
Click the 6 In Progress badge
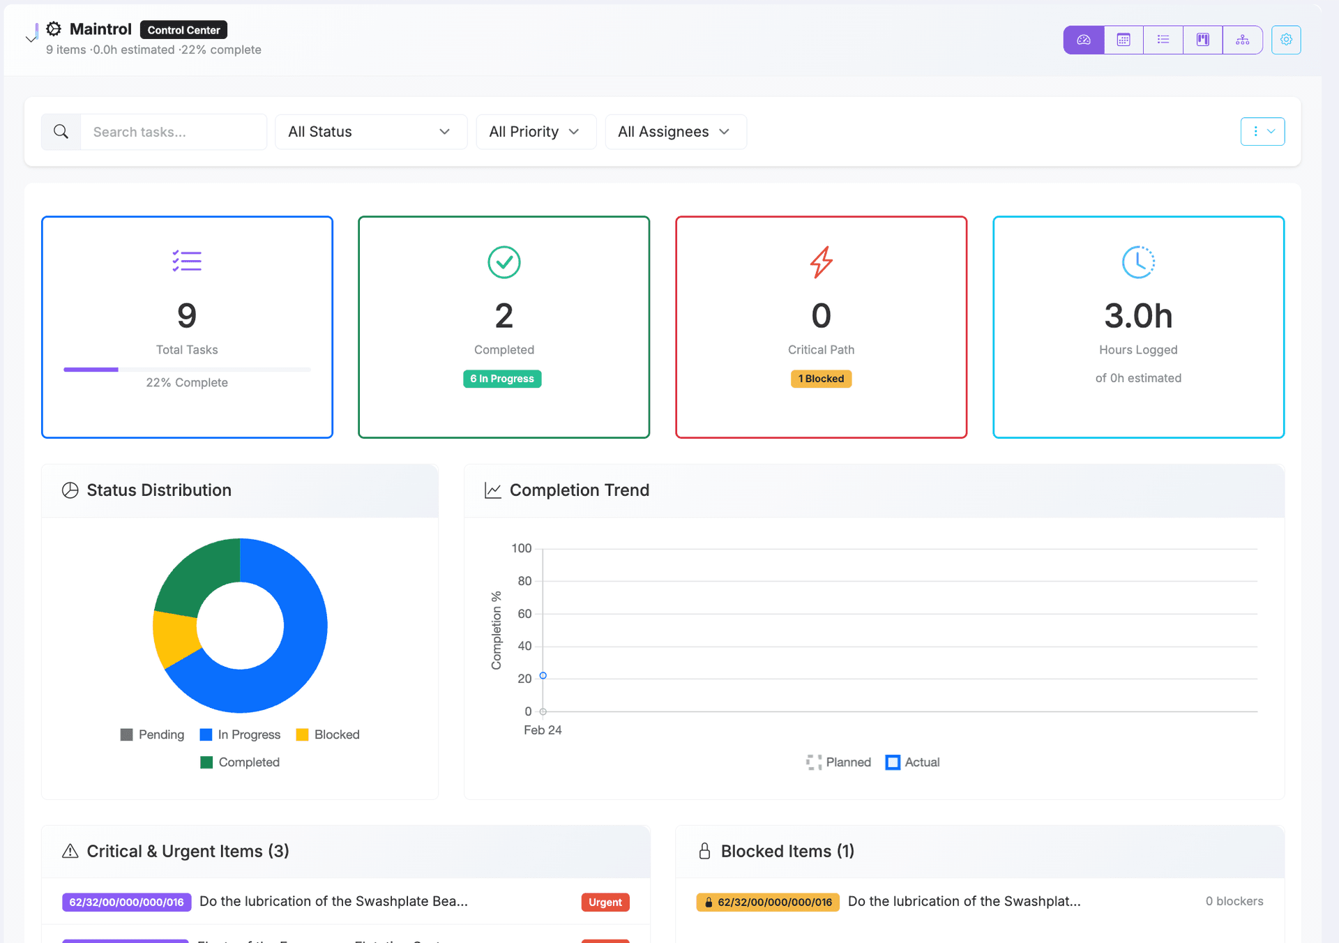click(x=502, y=379)
